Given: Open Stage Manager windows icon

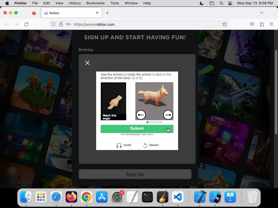Looking at the screenshot, I should [x=212, y=3].
